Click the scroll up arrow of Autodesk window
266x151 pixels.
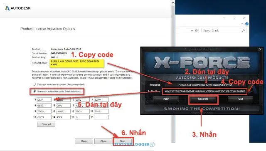(x=173, y=3)
